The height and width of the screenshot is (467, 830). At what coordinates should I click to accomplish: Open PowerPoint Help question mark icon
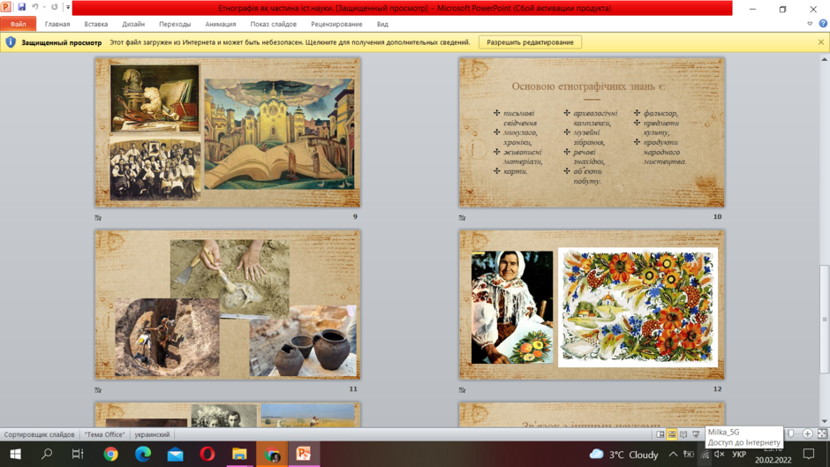click(x=823, y=23)
